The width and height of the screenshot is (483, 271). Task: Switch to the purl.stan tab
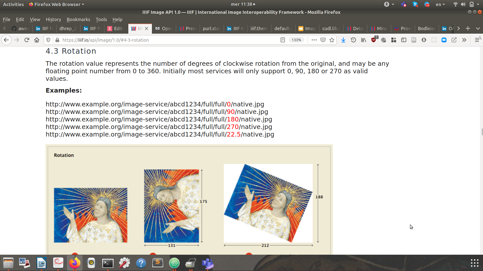[211, 28]
